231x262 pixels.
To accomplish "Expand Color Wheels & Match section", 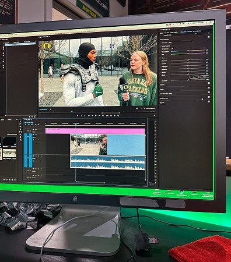I will (x=166, y=94).
